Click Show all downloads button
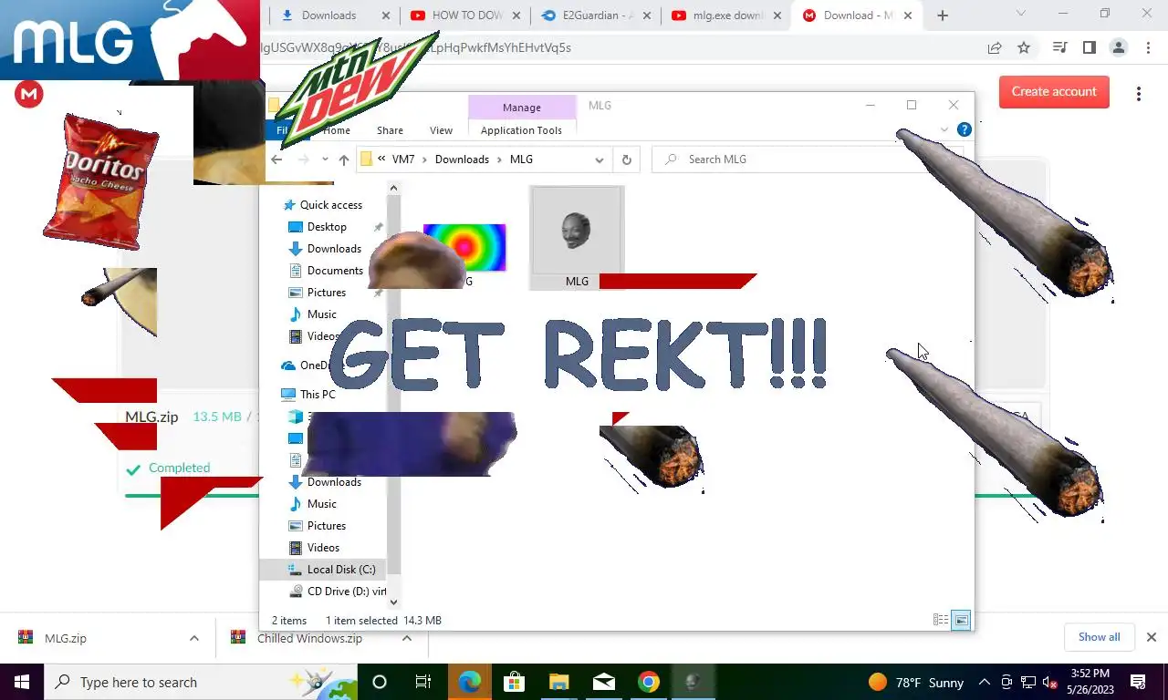1168x700 pixels. (x=1099, y=637)
